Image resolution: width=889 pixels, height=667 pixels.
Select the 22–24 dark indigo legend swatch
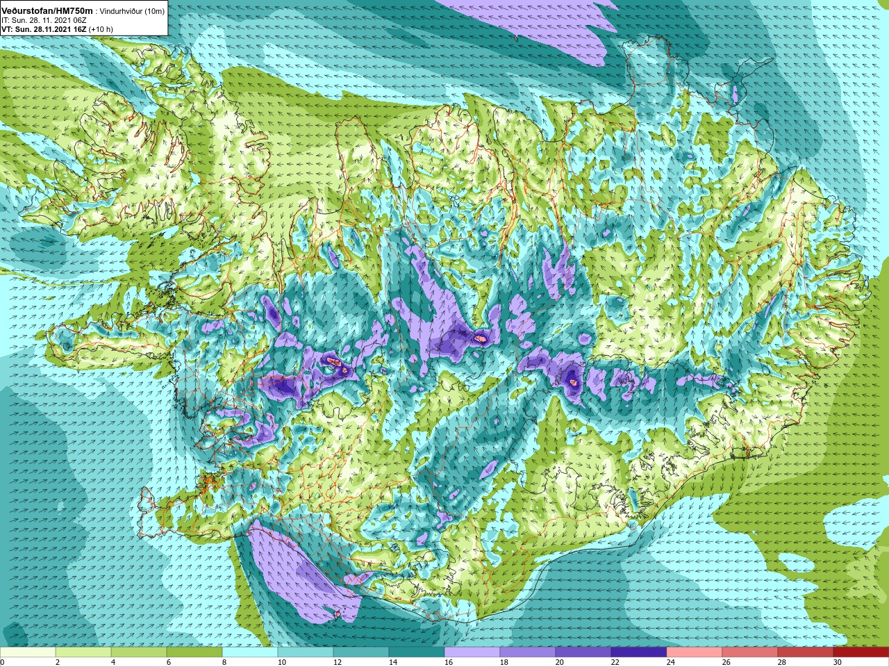[639, 652]
